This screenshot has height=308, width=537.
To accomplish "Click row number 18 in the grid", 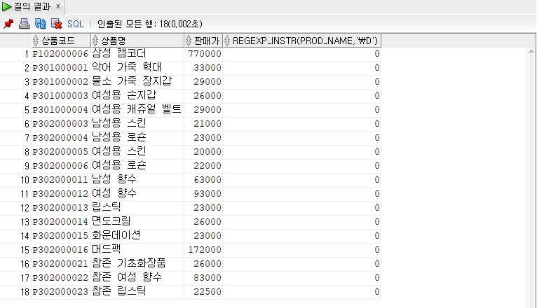I will point(25,292).
